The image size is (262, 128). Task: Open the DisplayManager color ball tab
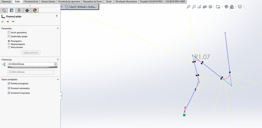coord(34,11)
